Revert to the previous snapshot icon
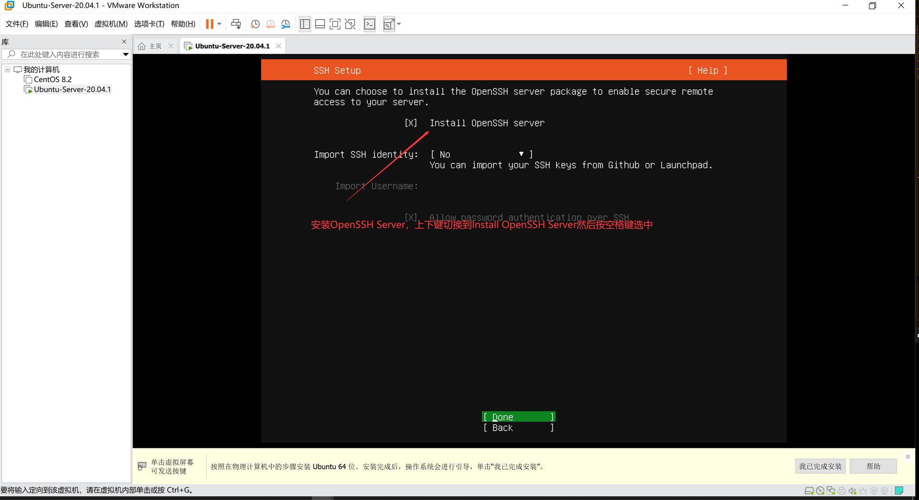Viewport: 919px width, 500px height. click(x=270, y=24)
